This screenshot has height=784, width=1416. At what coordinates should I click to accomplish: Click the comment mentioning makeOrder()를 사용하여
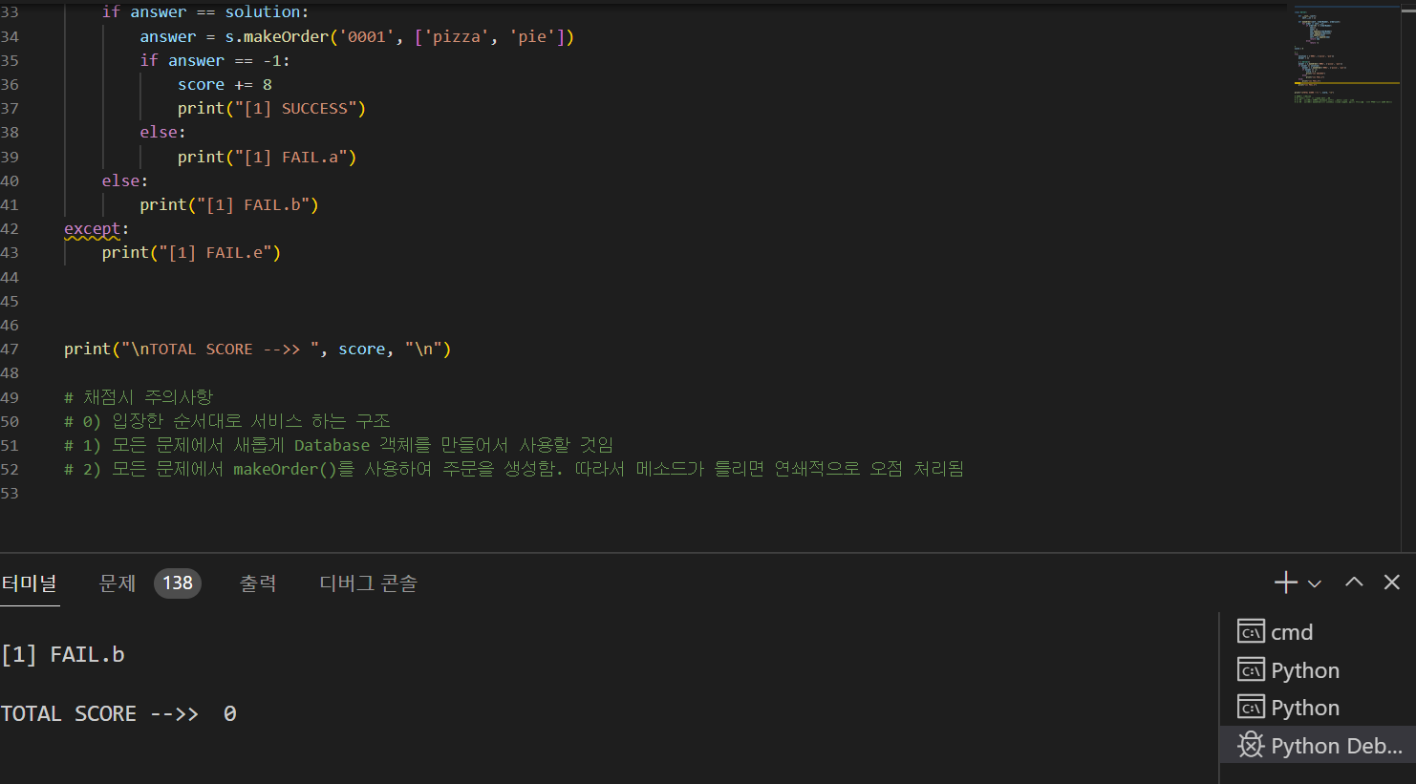tap(514, 469)
